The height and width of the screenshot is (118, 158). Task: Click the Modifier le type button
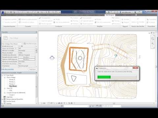point(30,44)
